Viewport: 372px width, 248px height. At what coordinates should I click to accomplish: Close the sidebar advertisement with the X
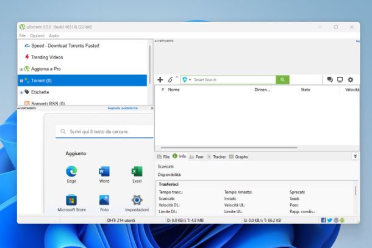point(152,108)
